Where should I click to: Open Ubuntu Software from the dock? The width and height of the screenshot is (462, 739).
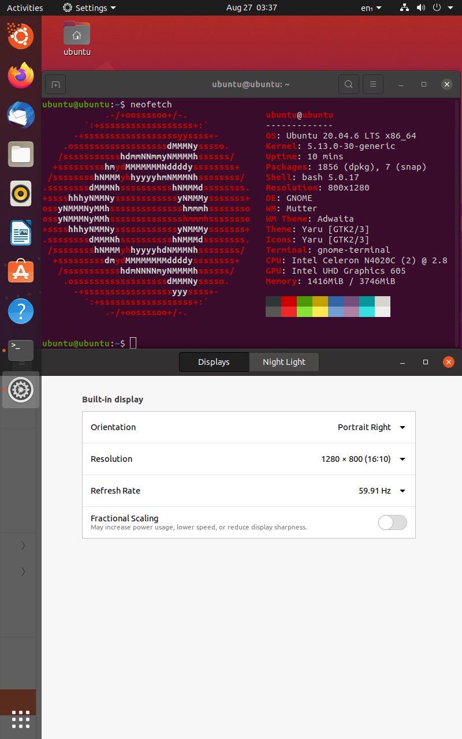click(20, 272)
